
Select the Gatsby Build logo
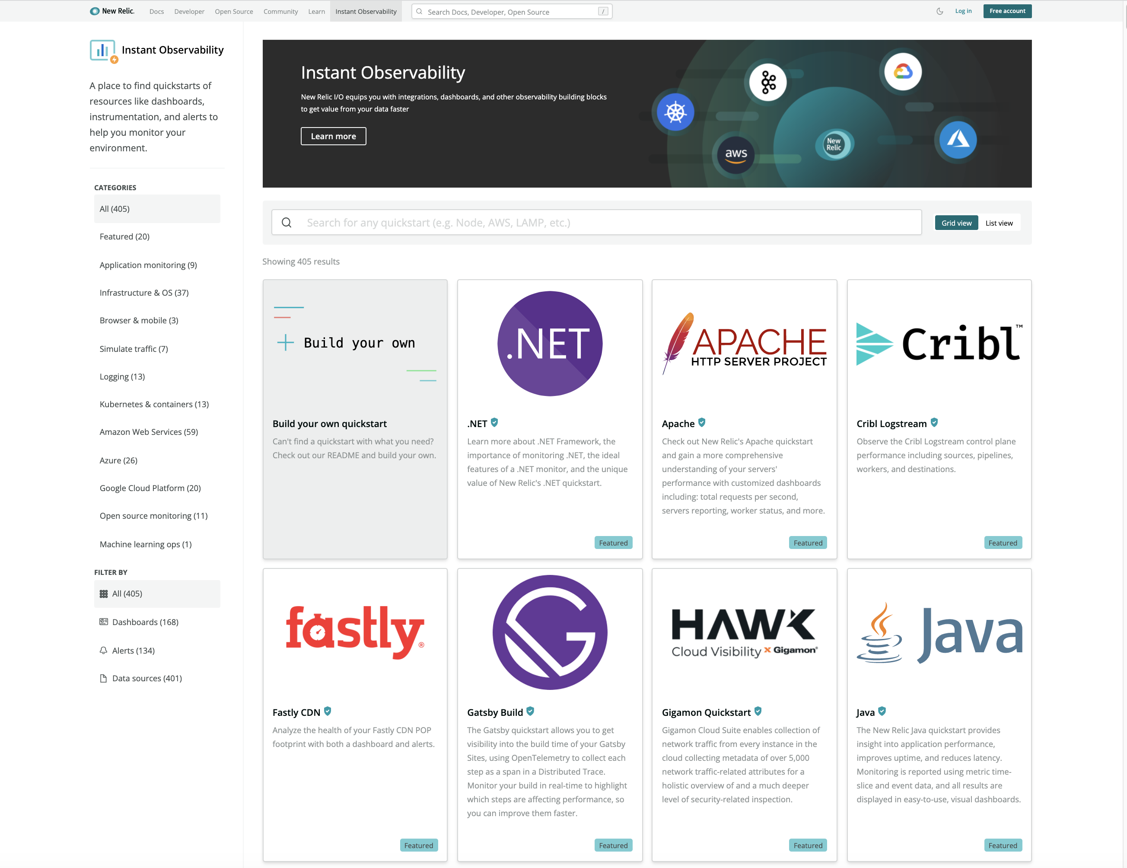click(x=549, y=632)
